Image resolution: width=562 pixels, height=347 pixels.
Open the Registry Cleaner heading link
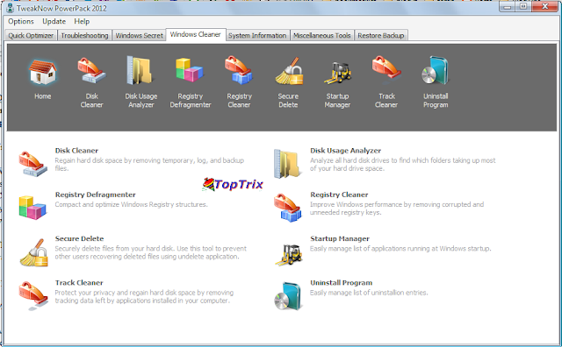tap(339, 195)
